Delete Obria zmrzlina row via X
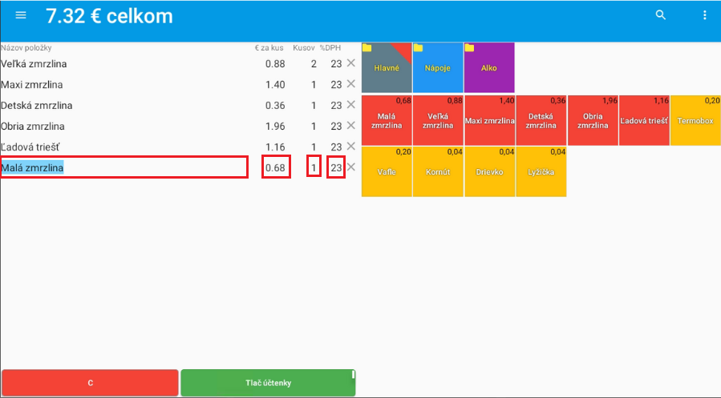 (350, 126)
